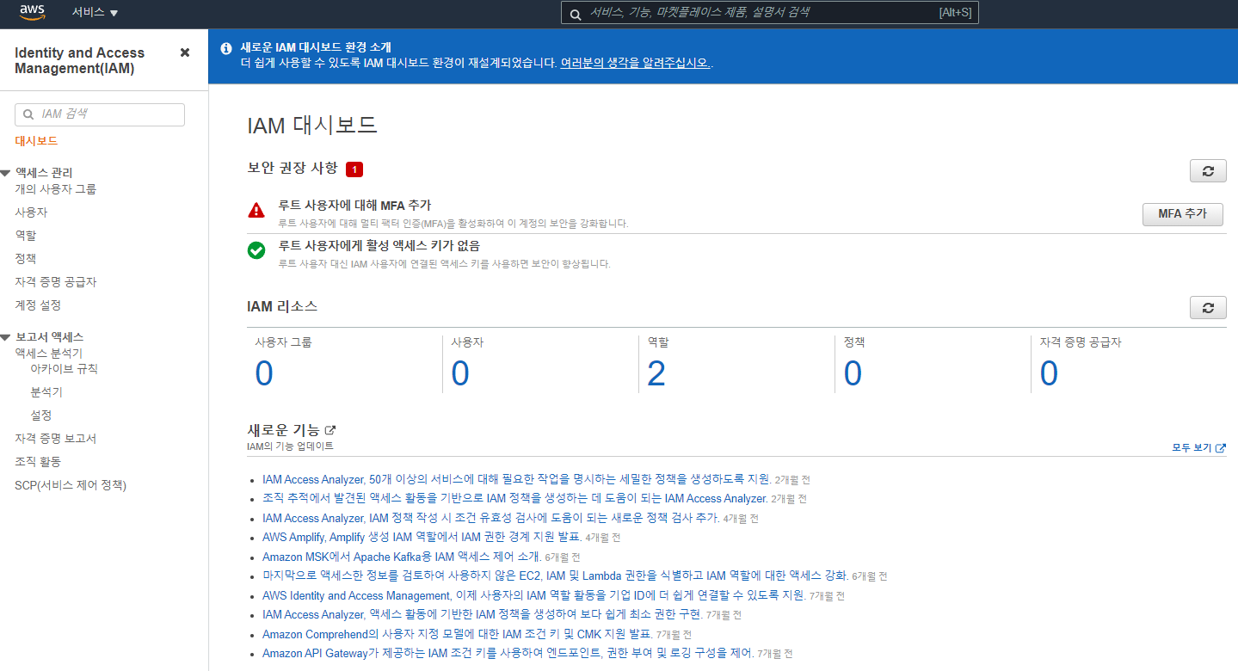The image size is (1238, 671).
Task: Click 루트 사용자에 대해 MFA 추가 heading
Action: pos(354,206)
